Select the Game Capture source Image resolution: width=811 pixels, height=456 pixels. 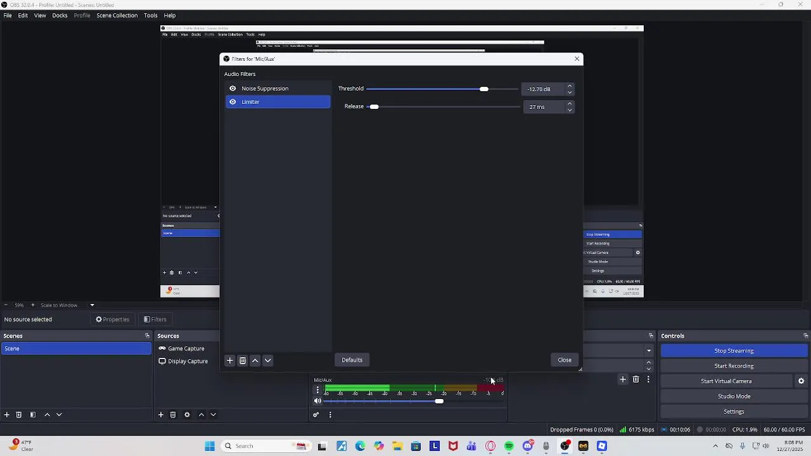click(186, 348)
